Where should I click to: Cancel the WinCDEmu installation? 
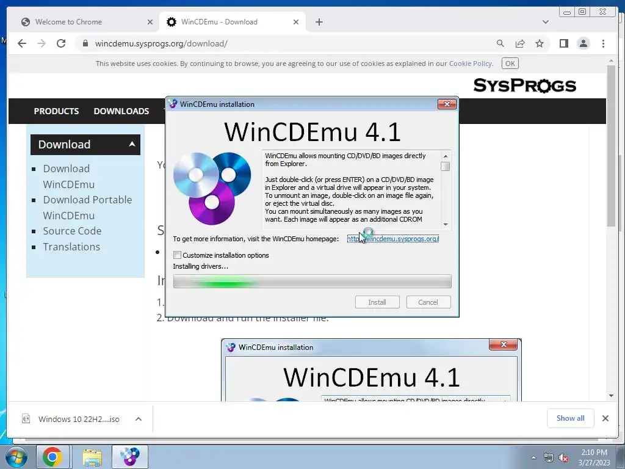tap(428, 302)
